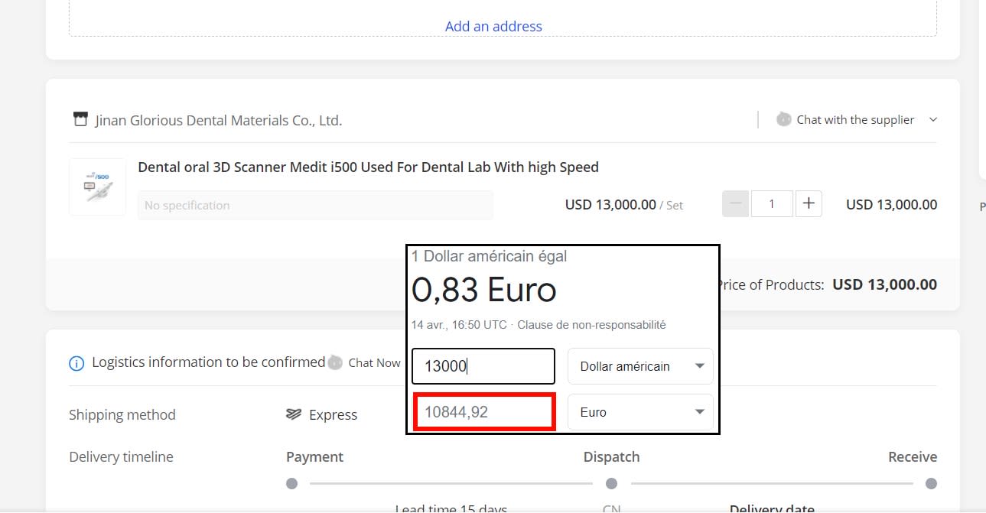Click the product quantity input box
Viewport: 986px width, 513px height.
click(771, 204)
